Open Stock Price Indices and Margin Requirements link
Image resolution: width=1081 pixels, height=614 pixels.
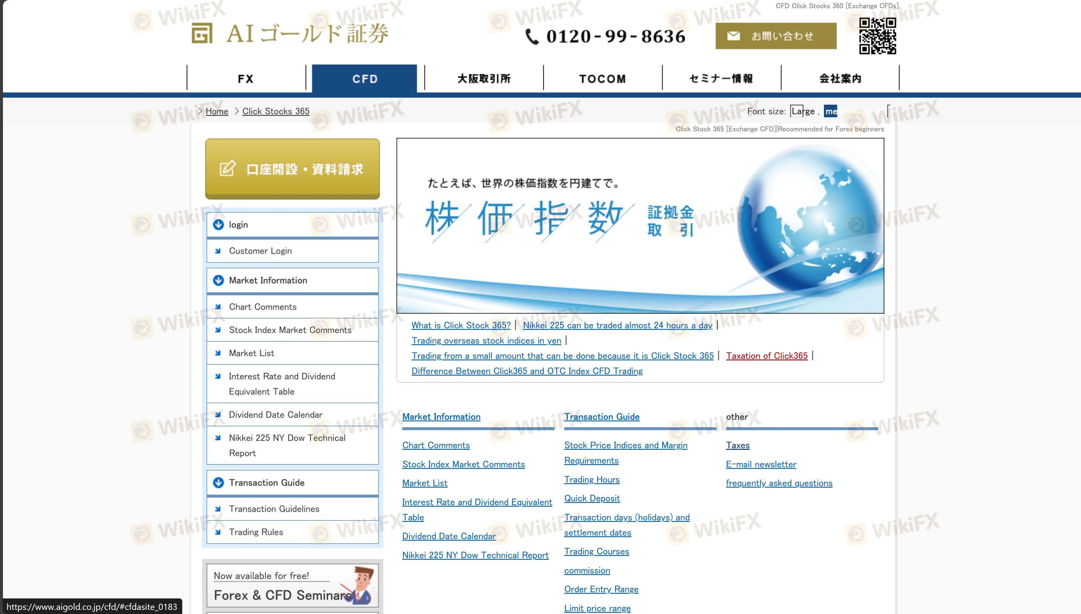point(626,453)
